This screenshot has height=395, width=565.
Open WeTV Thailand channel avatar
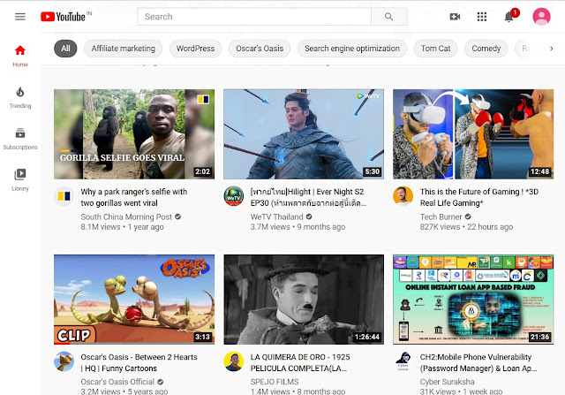233,196
